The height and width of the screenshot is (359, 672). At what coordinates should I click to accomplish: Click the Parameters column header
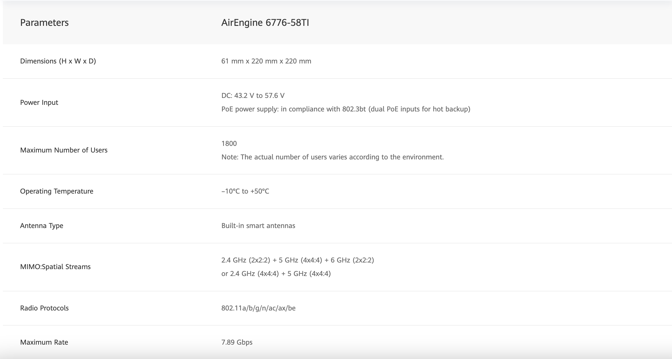[44, 23]
